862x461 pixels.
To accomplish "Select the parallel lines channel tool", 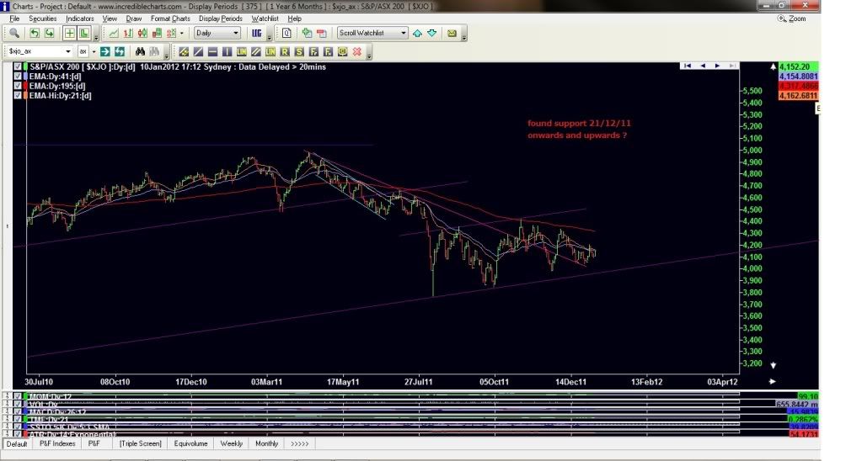I will [256, 51].
